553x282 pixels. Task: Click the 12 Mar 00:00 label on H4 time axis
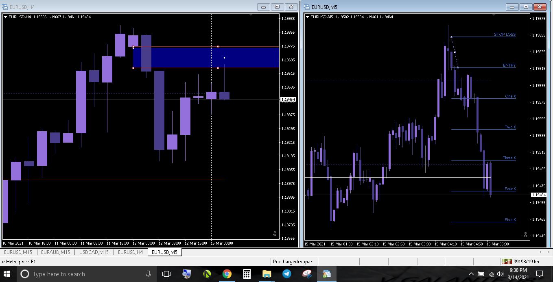(144, 243)
